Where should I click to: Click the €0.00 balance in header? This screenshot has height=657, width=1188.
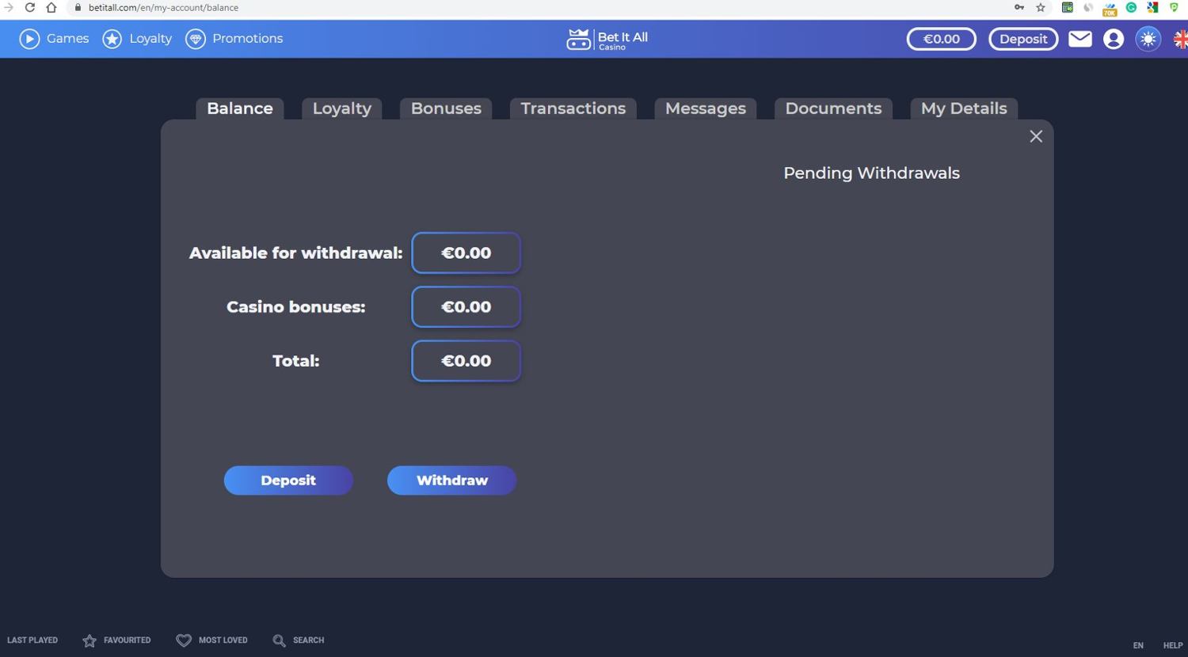point(941,39)
